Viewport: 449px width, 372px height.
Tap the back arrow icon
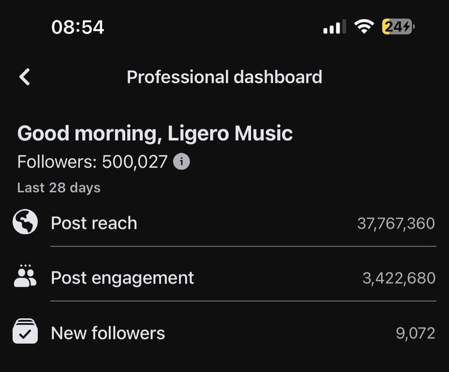point(25,77)
